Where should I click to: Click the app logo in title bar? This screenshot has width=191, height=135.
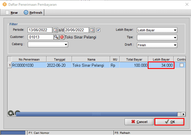coord(5,5)
